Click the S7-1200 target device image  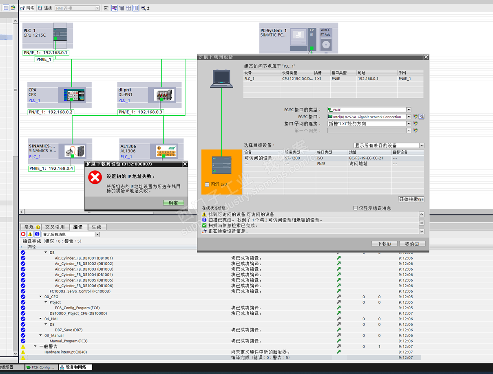(x=221, y=165)
